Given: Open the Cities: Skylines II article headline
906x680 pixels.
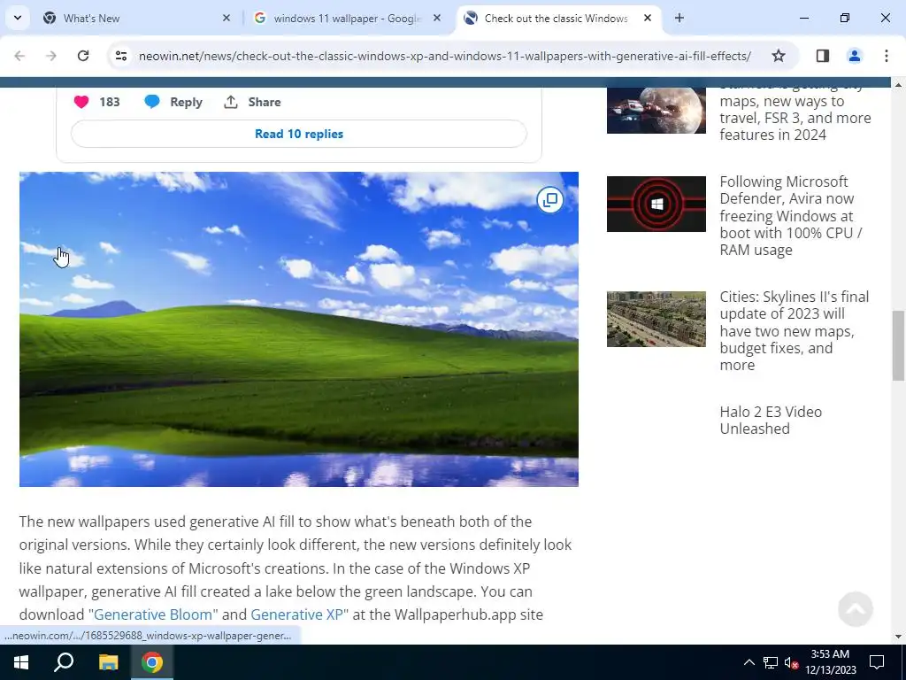Looking at the screenshot, I should 794,331.
